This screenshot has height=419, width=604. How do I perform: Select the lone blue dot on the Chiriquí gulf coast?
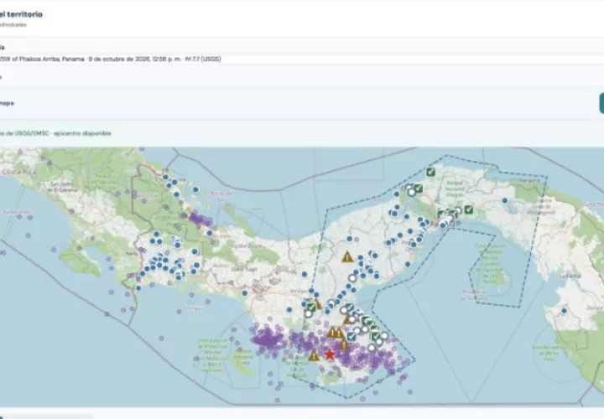[x=245, y=293]
